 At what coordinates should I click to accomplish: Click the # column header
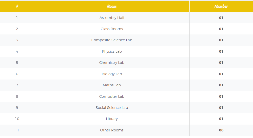17,6
